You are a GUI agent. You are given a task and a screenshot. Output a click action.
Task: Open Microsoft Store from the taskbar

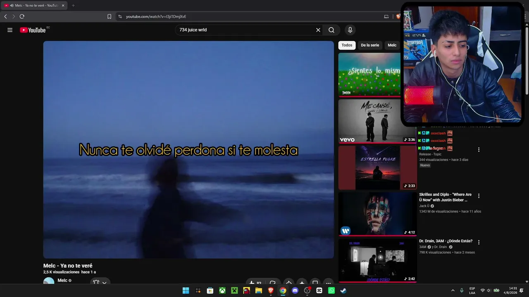pyautogui.click(x=210, y=290)
